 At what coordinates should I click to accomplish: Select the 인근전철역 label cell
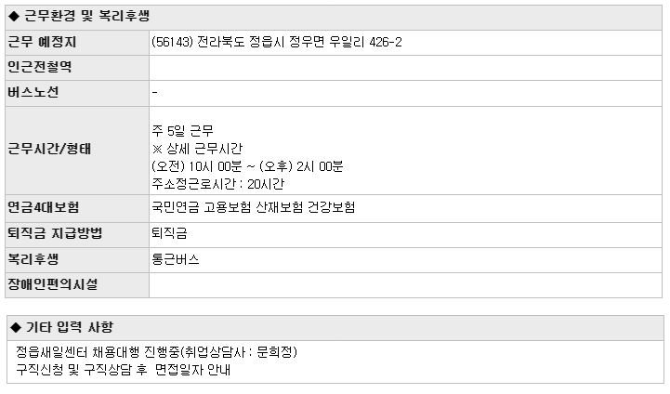click(77, 68)
